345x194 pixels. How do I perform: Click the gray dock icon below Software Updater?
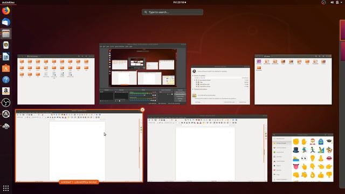coord(6,126)
